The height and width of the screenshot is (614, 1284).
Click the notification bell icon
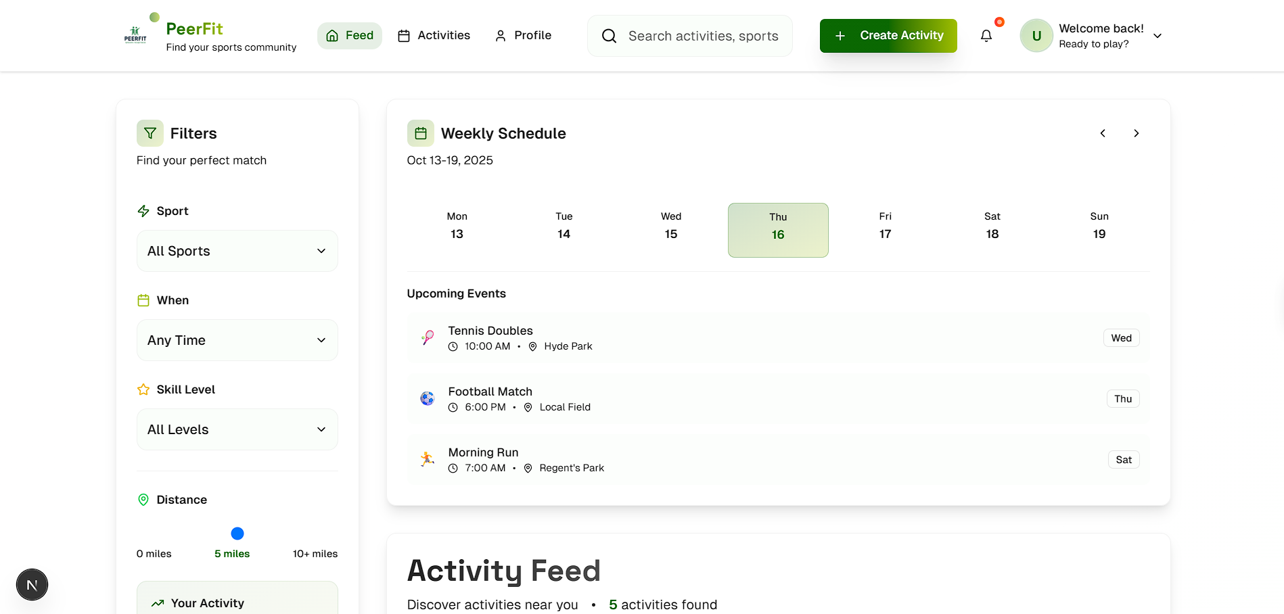click(x=986, y=36)
